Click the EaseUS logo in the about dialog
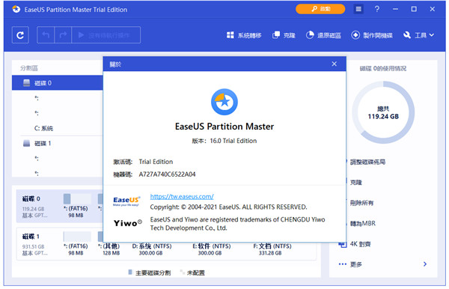 point(126,201)
